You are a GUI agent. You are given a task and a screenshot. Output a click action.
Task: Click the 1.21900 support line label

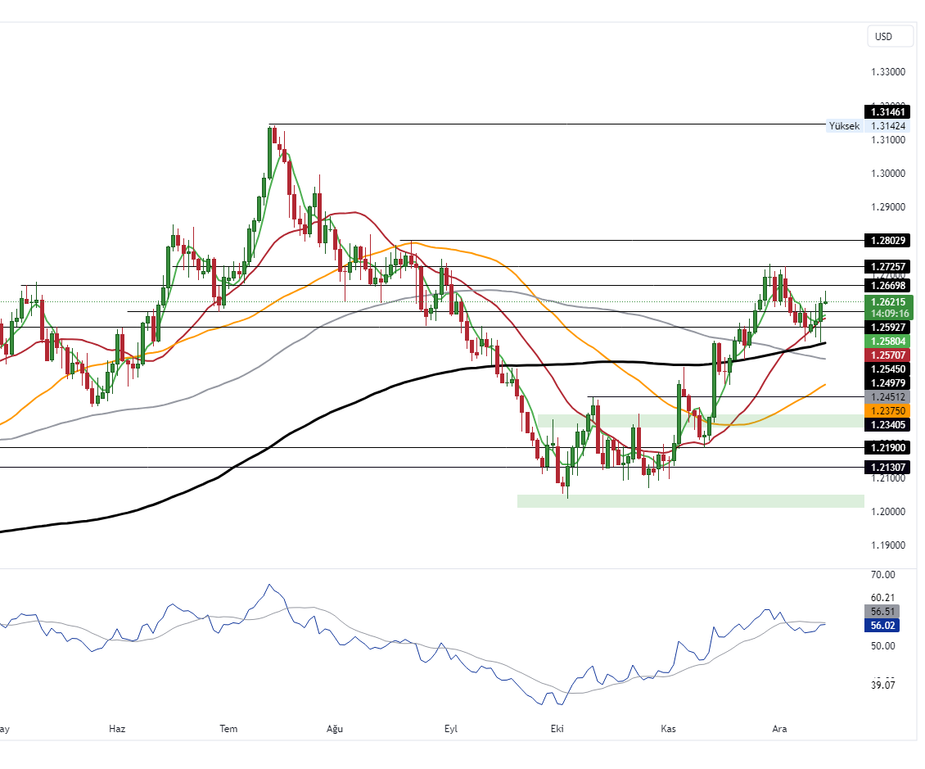click(887, 447)
